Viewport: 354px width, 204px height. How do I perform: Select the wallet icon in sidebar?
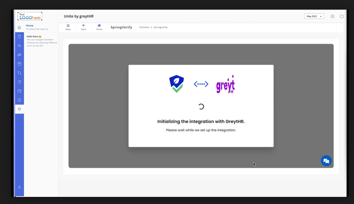pyautogui.click(x=19, y=91)
